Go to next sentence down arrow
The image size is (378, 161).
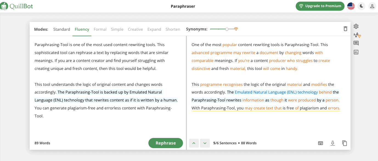tap(205, 143)
